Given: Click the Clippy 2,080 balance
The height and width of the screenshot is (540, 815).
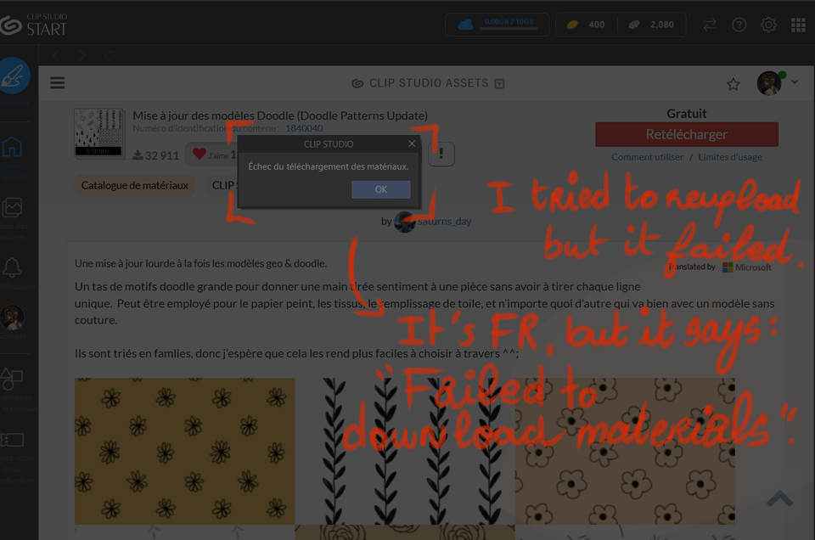Looking at the screenshot, I should tap(651, 25).
